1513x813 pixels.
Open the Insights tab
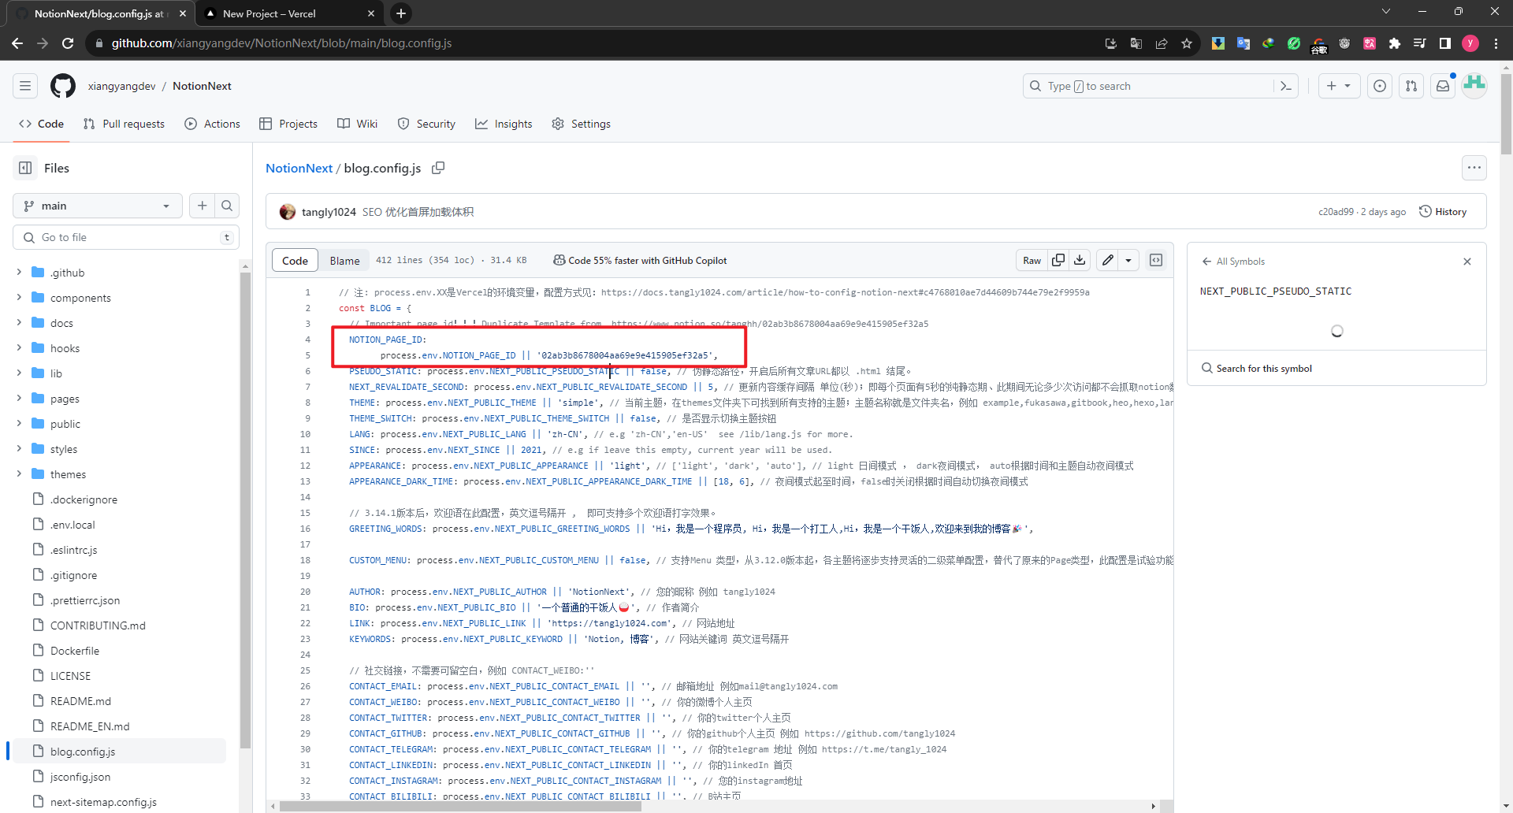coord(504,124)
